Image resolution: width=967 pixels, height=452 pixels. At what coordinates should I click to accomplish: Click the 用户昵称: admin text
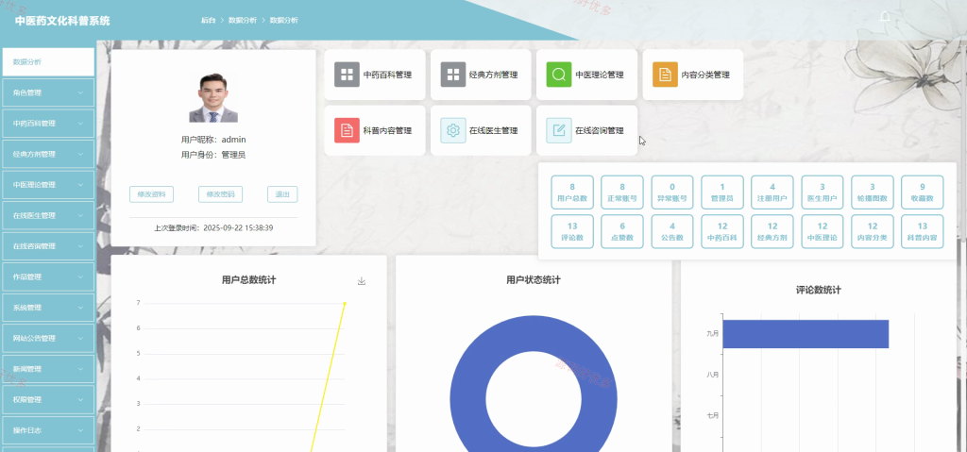[x=213, y=140]
